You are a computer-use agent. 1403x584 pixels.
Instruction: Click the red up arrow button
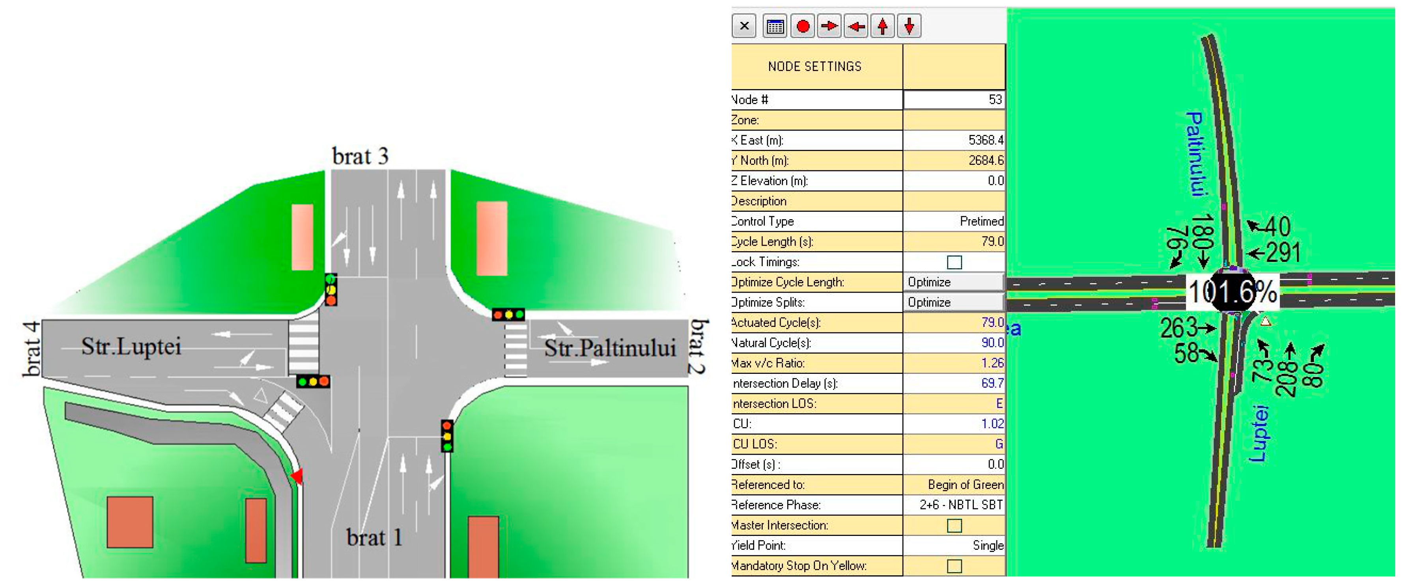883,26
